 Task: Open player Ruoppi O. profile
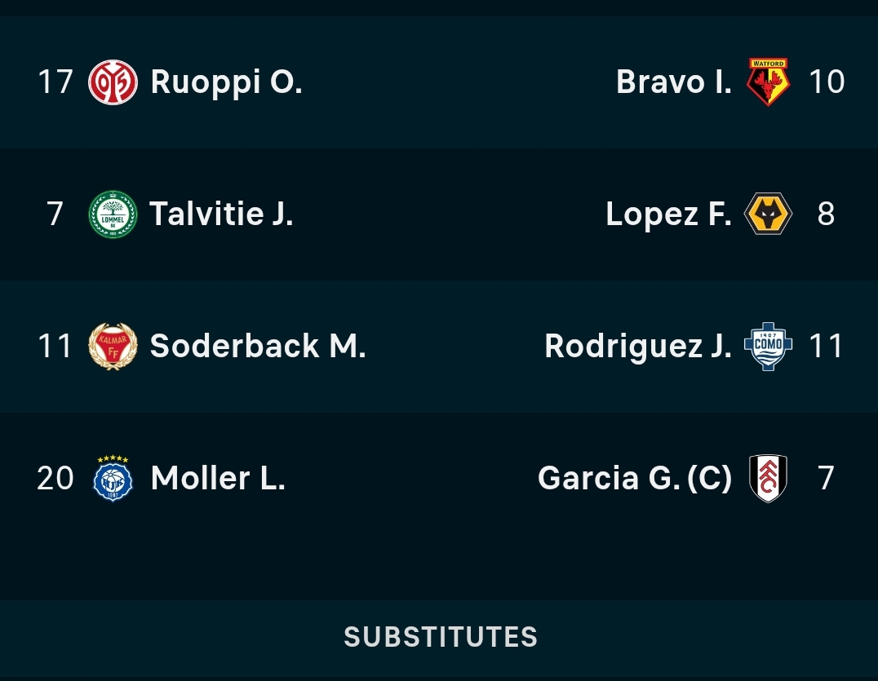(x=226, y=82)
